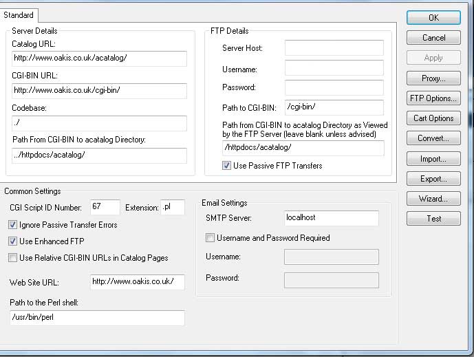474x357 pixels.
Task: Toggle Use Enhanced FTP checkbox
Action: [x=13, y=241]
